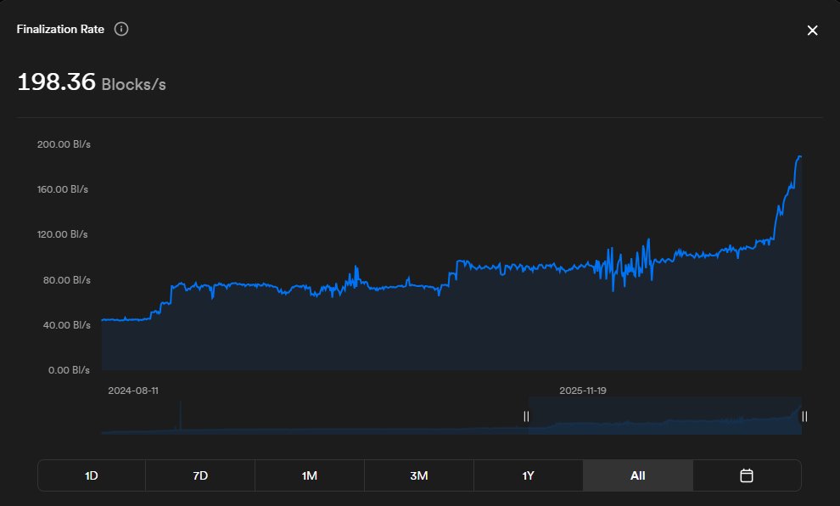Close the Finalization Rate chart dialog
840x506 pixels.
click(x=812, y=31)
